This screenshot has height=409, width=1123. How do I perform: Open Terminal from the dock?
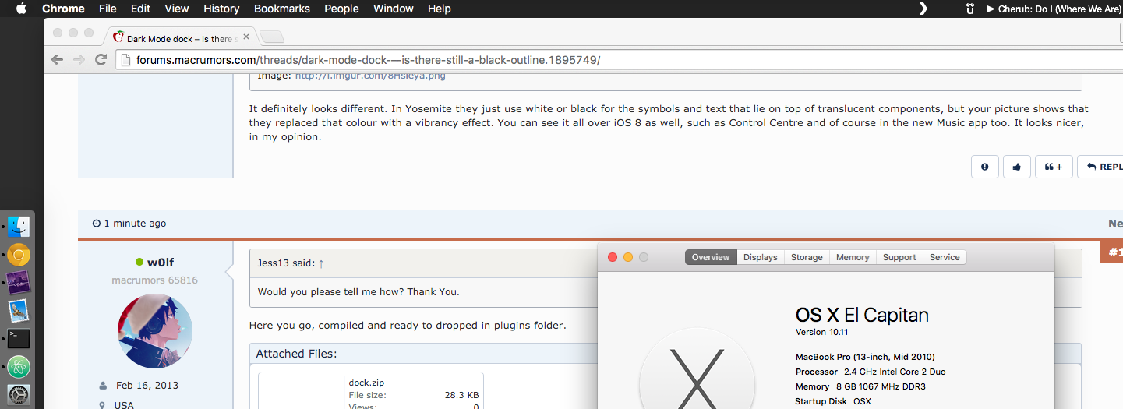19,338
